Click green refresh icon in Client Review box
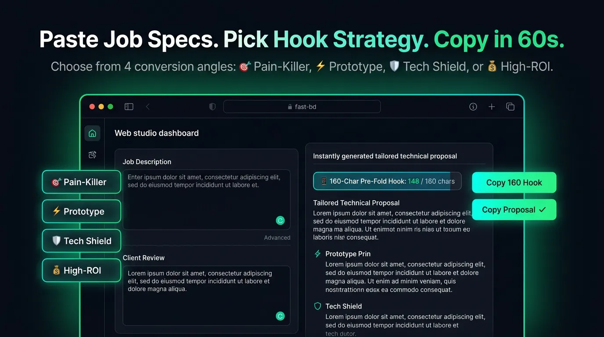Viewport: 604px width, 337px height. point(280,316)
